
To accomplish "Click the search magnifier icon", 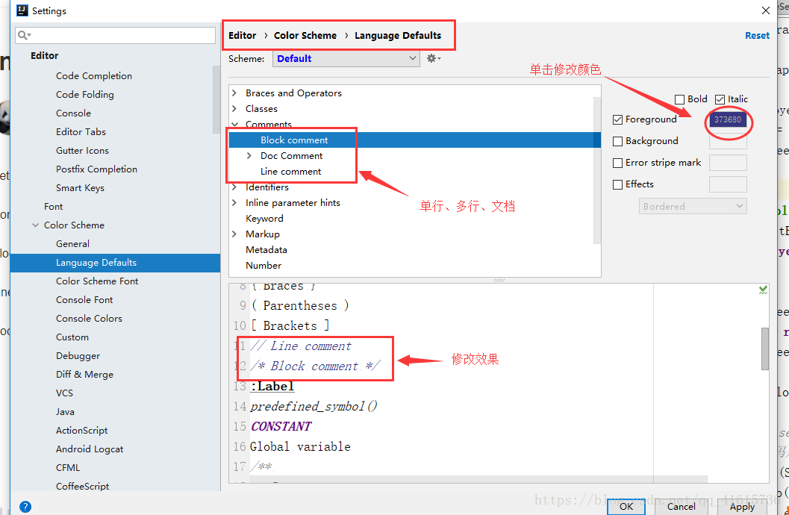I will point(24,34).
